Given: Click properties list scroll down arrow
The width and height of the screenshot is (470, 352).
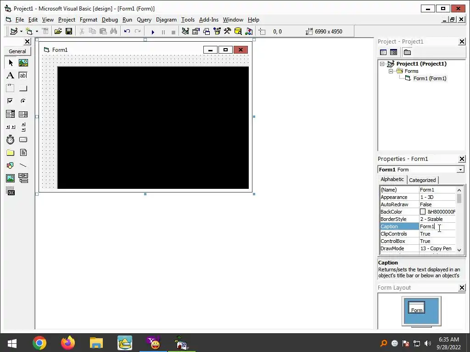Looking at the screenshot, I should pos(459,249).
